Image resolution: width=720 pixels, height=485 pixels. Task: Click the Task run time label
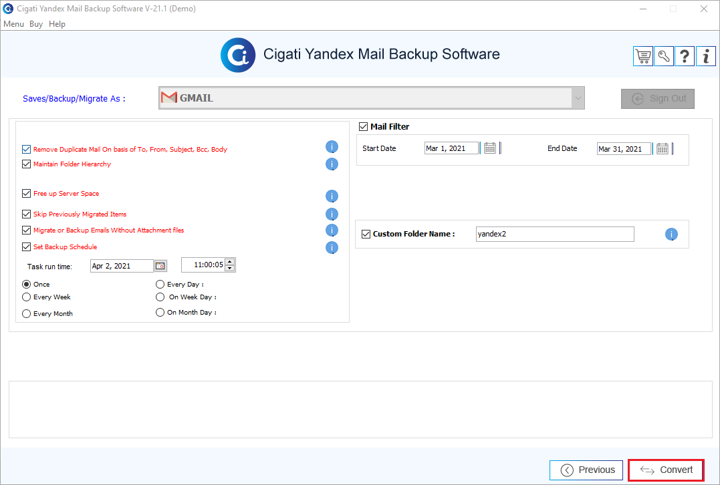(49, 267)
